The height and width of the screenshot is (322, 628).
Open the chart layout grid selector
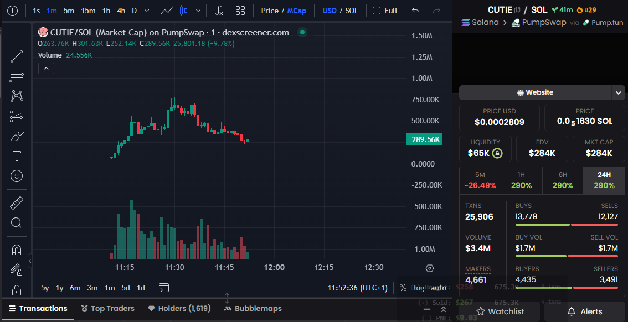[x=240, y=11]
